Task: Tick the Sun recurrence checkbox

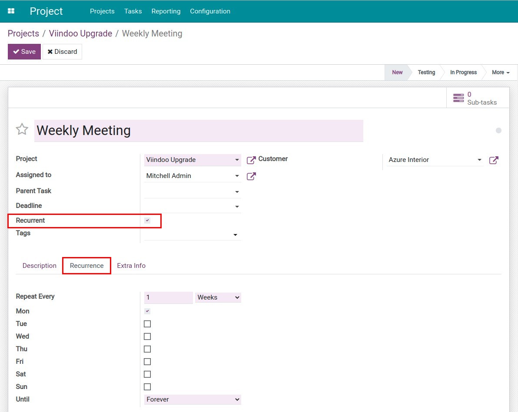Action: coord(147,387)
